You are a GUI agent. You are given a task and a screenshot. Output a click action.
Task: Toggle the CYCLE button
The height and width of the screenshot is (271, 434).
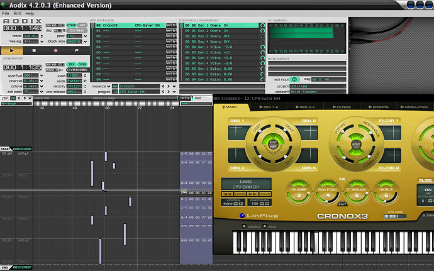pos(72,25)
